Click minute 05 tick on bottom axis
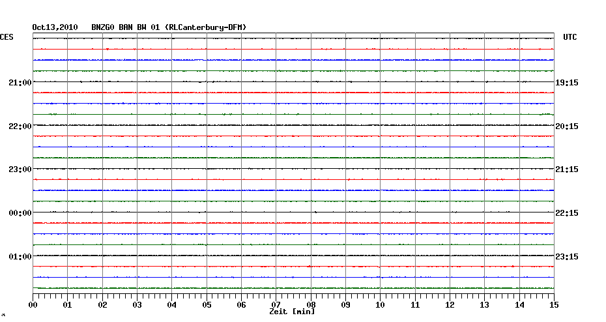The image size is (606, 322). point(207,304)
